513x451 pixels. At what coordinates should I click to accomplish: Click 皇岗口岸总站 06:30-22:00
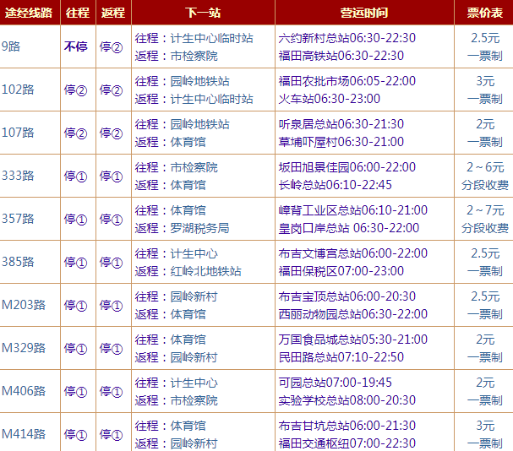tap(349, 228)
